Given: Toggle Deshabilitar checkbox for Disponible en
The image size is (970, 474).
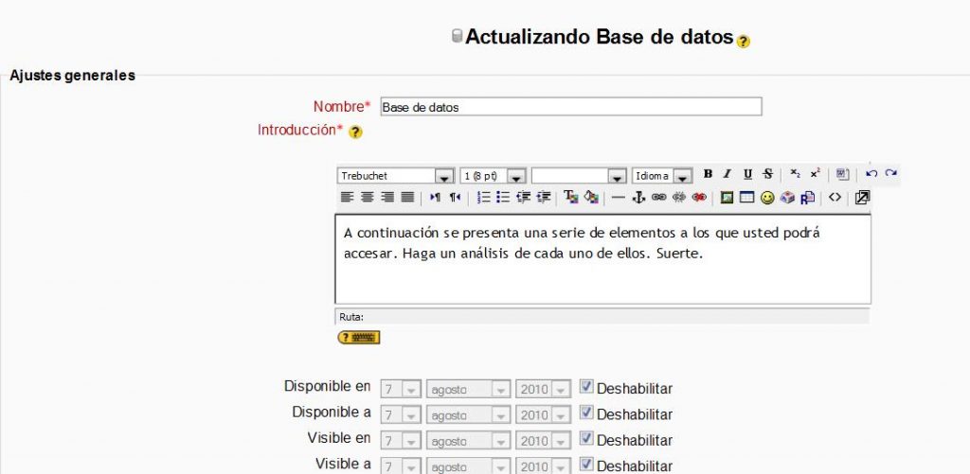Looking at the screenshot, I should (586, 387).
